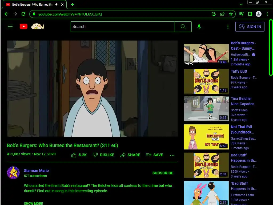Open more actions ellipsis under video
The height and width of the screenshot is (205, 273).
172,155
